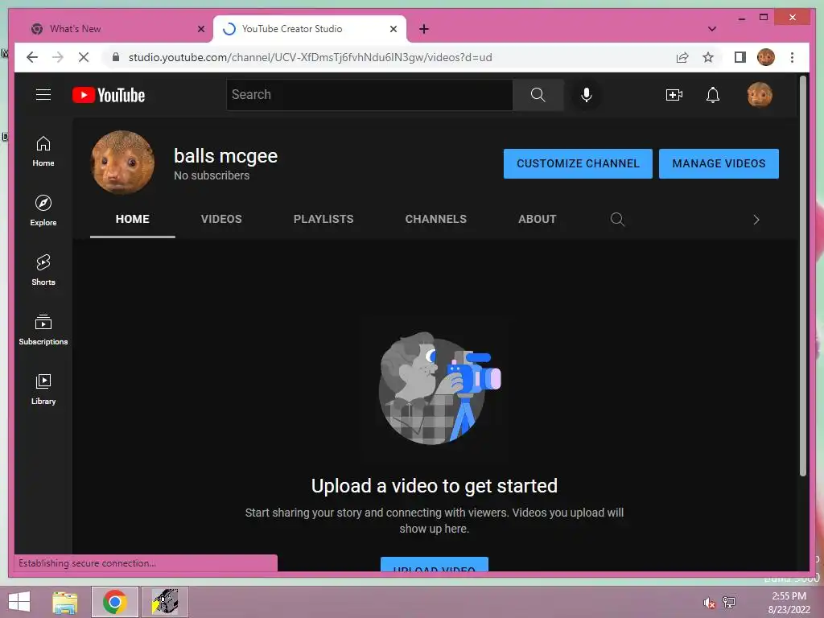Open the YouTube account avatar menu
This screenshot has width=824, height=618.
point(760,95)
